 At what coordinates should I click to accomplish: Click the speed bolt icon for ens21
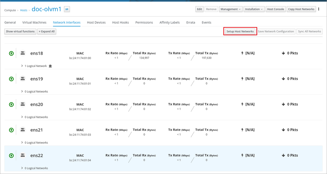[x=242, y=130]
